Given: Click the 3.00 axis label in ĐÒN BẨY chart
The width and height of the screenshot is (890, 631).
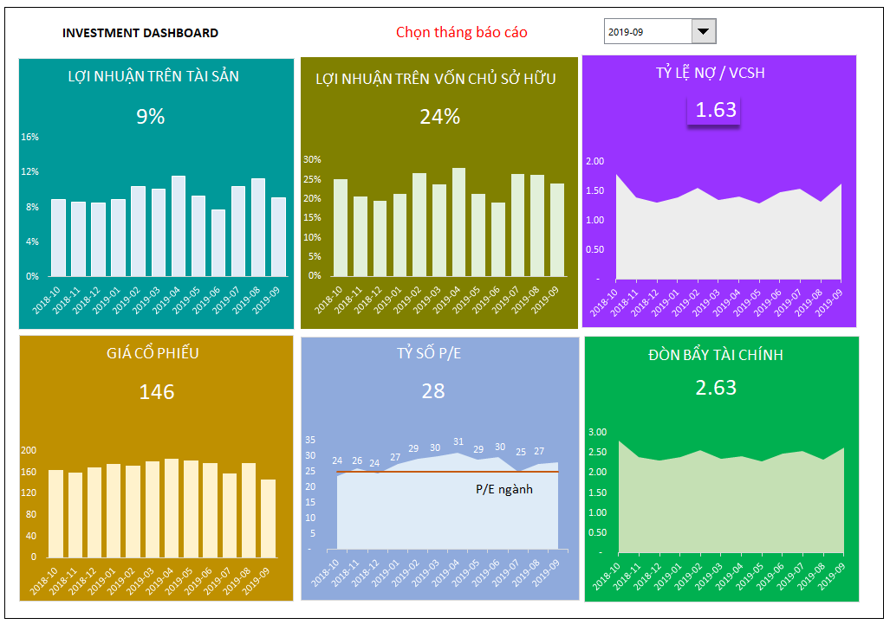Looking at the screenshot, I should point(598,432).
